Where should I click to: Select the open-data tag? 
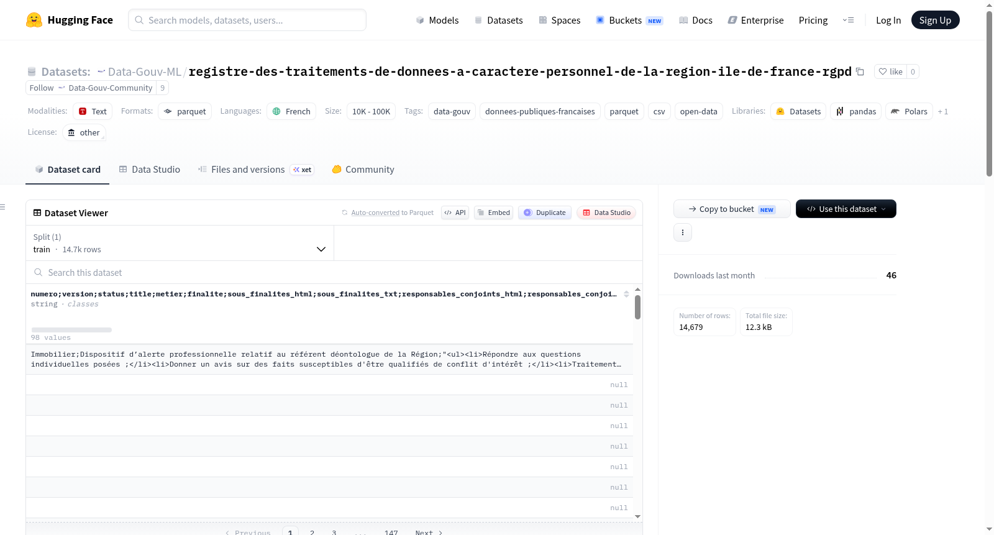(698, 111)
